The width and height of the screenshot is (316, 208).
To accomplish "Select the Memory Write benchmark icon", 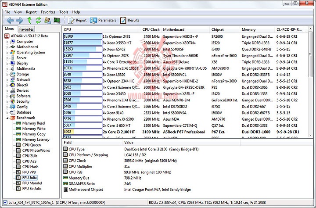I will [x=18, y=129].
